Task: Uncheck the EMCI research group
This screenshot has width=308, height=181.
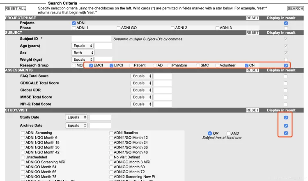Action: [91, 65]
